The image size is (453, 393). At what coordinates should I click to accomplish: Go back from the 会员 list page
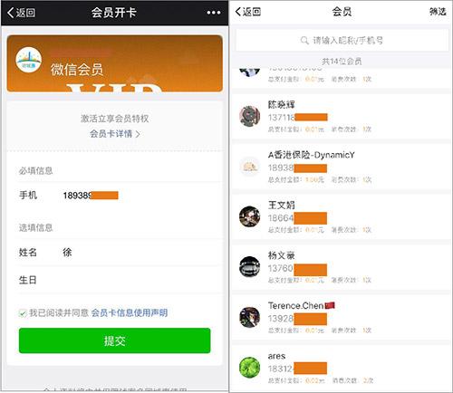[247, 12]
